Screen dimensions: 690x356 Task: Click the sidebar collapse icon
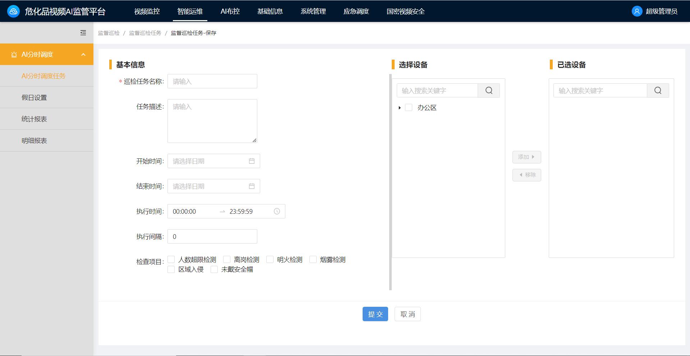[83, 32]
